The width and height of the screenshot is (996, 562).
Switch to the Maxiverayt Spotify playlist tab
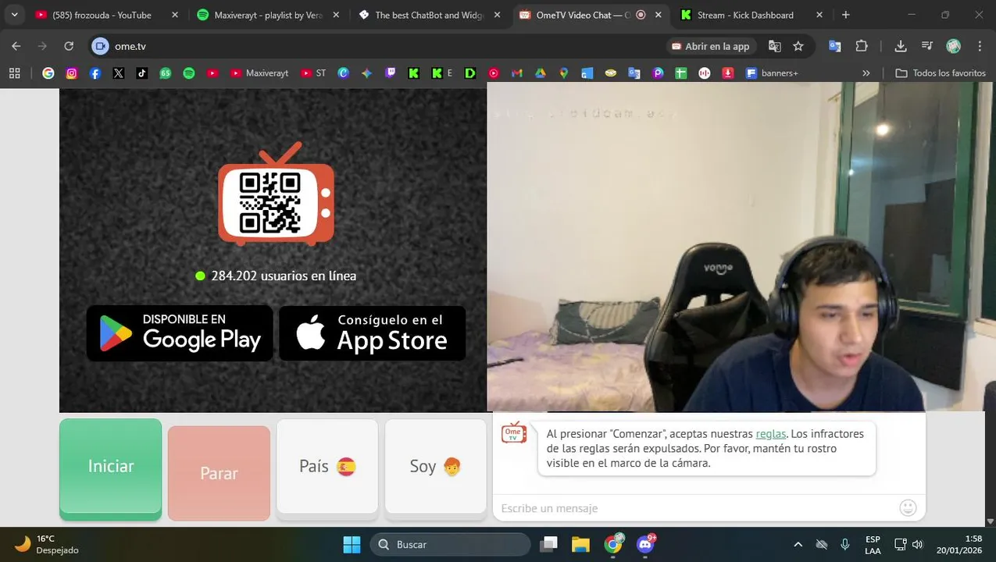tap(267, 15)
